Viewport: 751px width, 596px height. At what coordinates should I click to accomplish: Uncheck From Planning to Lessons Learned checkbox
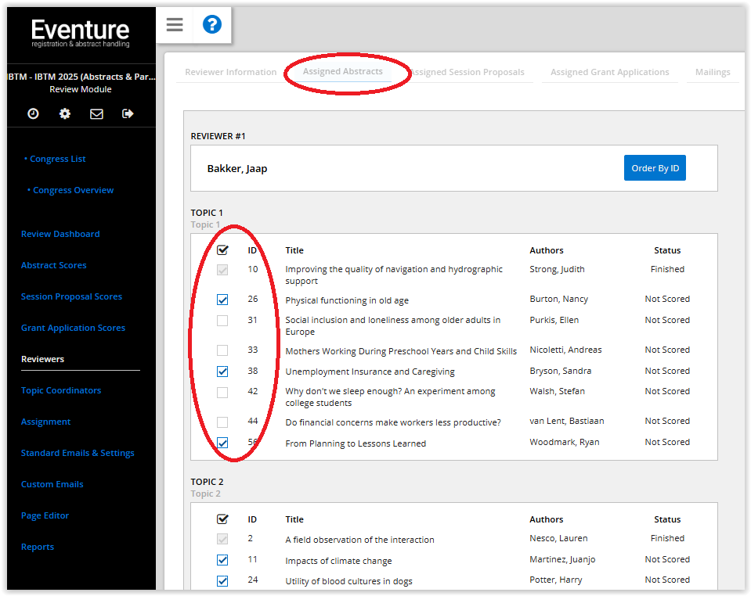pos(222,443)
